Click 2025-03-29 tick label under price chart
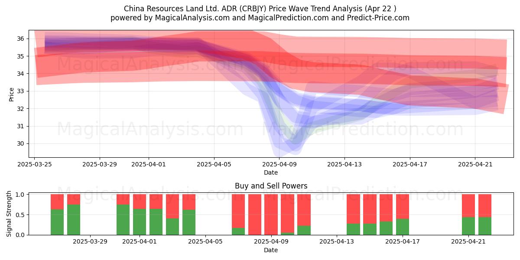 pyautogui.click(x=100, y=164)
